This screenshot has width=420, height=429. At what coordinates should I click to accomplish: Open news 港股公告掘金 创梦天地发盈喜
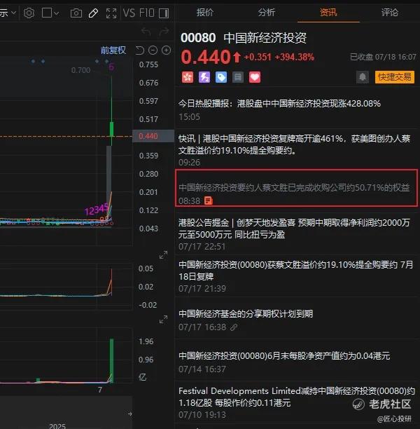[x=294, y=229]
